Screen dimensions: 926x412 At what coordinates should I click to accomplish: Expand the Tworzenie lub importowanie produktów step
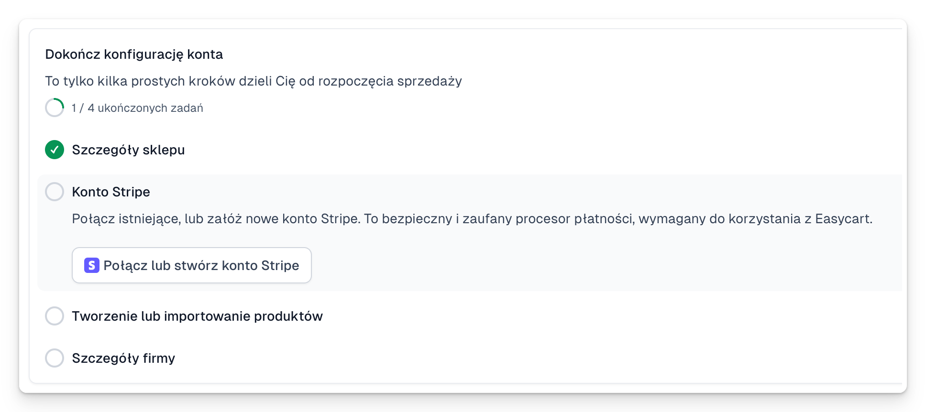point(197,316)
